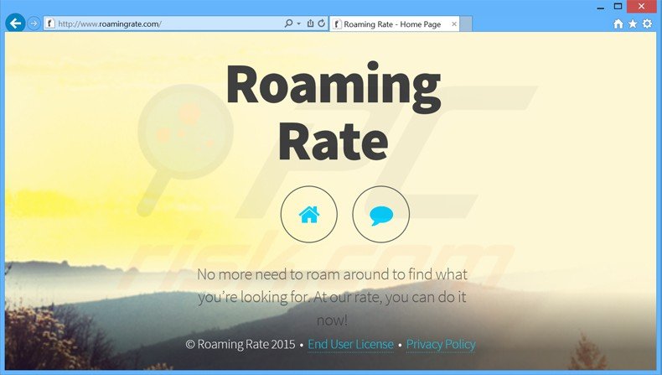Refresh the page with the reload icon
The height and width of the screenshot is (375, 662).
click(x=321, y=24)
